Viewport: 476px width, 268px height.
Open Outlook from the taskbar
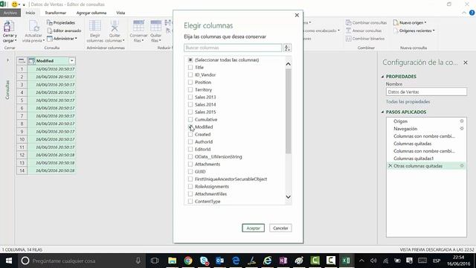tap(220, 261)
